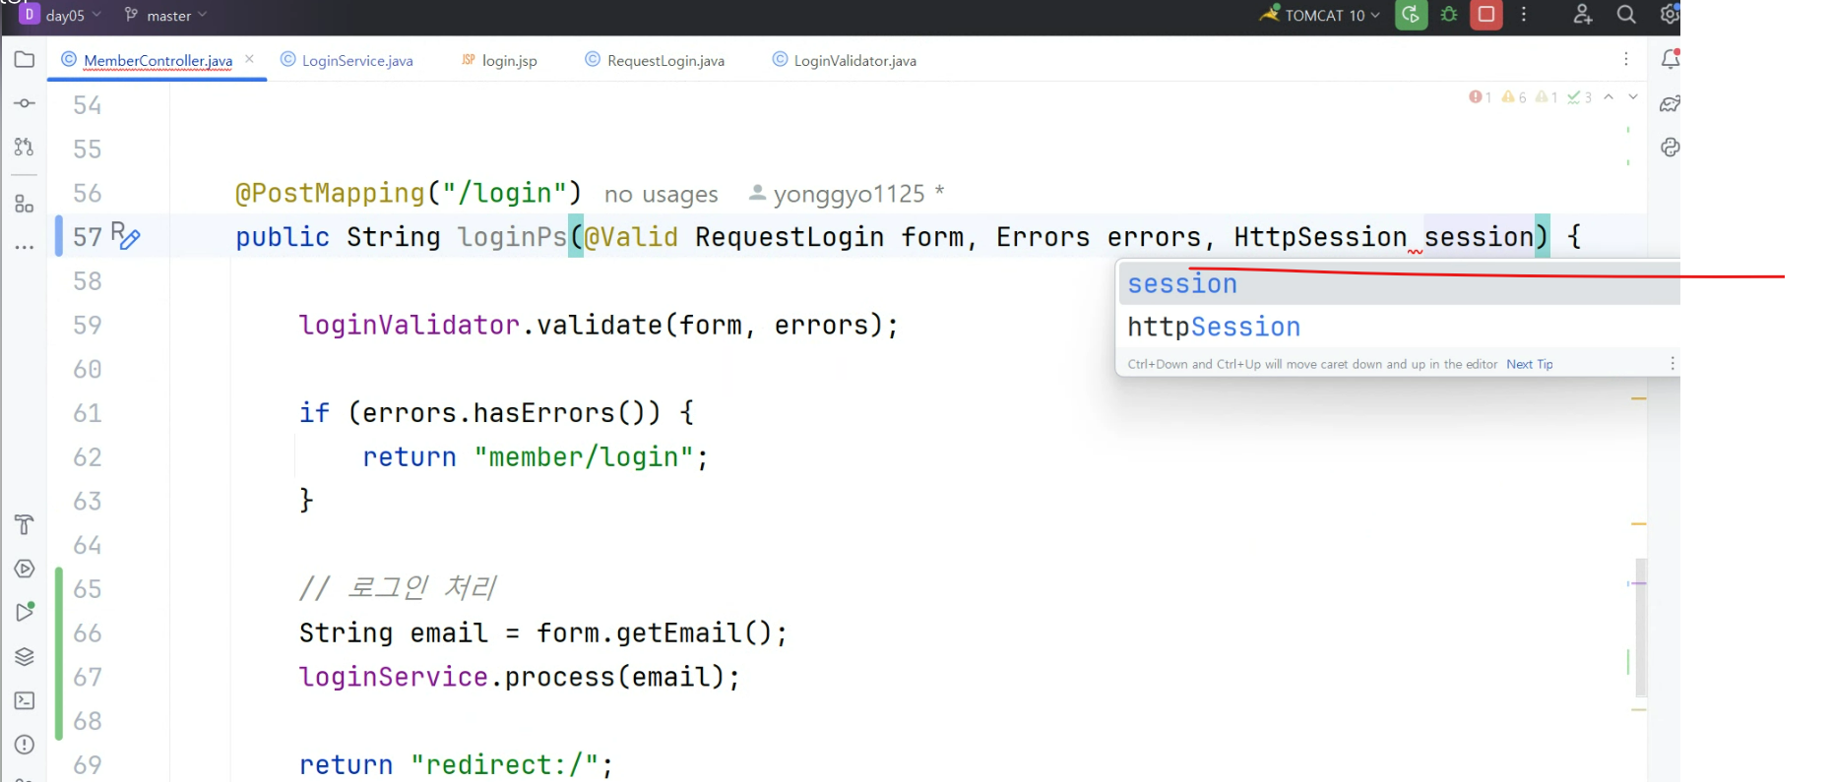Debug the TOMCAT 10 configuration
1832x782 pixels.
[1449, 15]
